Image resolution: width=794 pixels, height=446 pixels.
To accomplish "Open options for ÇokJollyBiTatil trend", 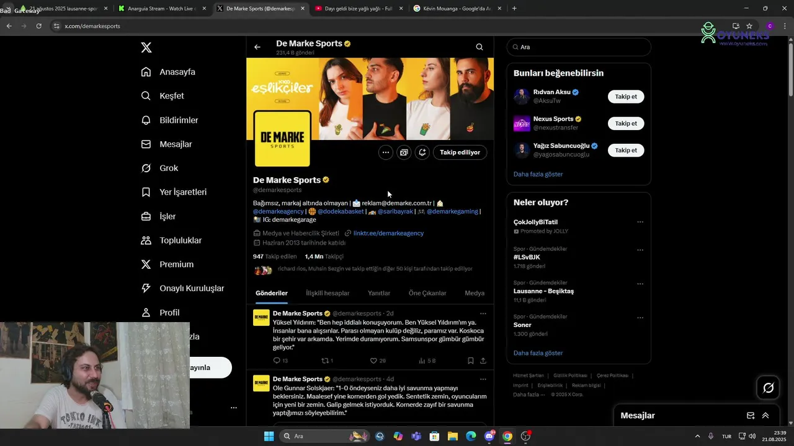I will coord(640,222).
